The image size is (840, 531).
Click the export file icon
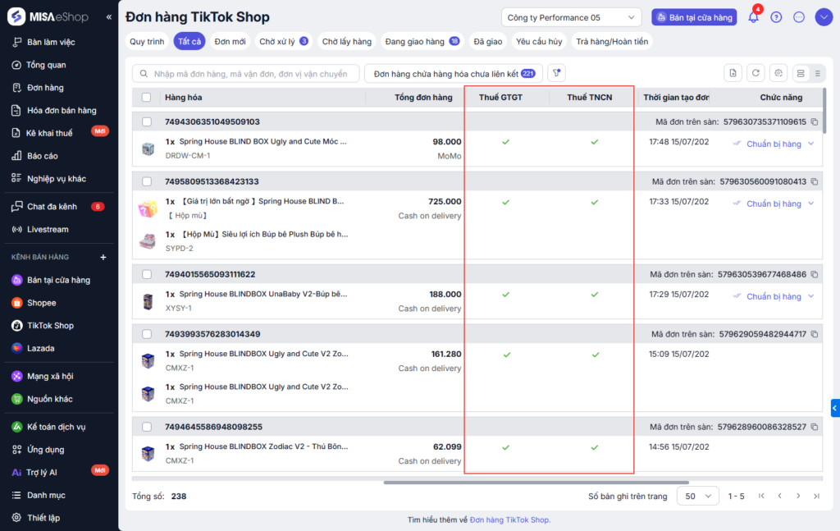(x=733, y=74)
